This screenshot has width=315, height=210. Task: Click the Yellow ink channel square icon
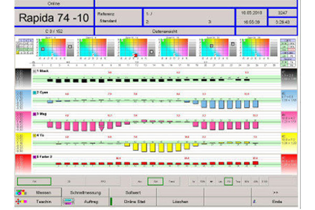point(34,134)
